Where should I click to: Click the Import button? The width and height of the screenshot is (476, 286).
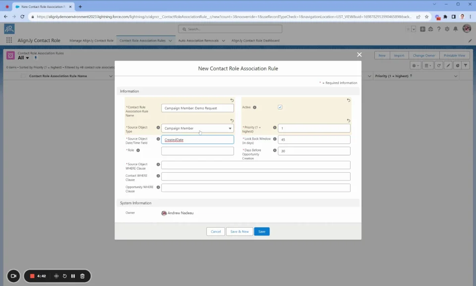coord(399,55)
